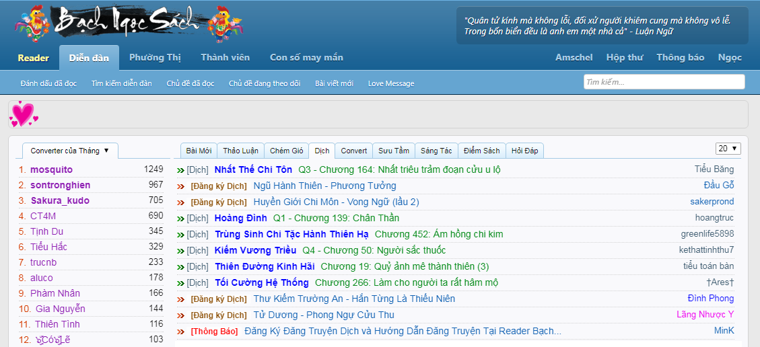Image resolution: width=760 pixels, height=347 pixels.
Task: Click the Bài viết mới link
Action: click(334, 83)
